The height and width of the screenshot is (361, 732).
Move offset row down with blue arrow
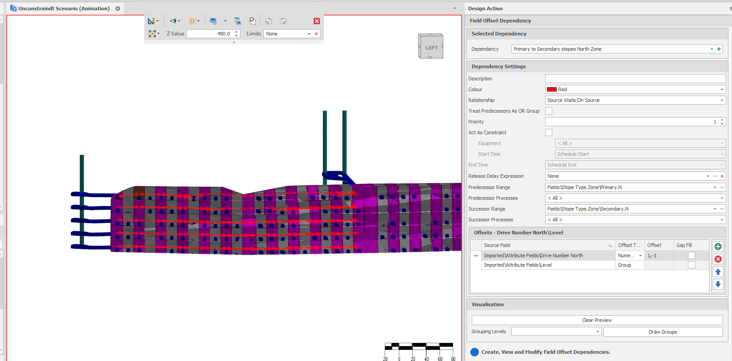pos(718,284)
